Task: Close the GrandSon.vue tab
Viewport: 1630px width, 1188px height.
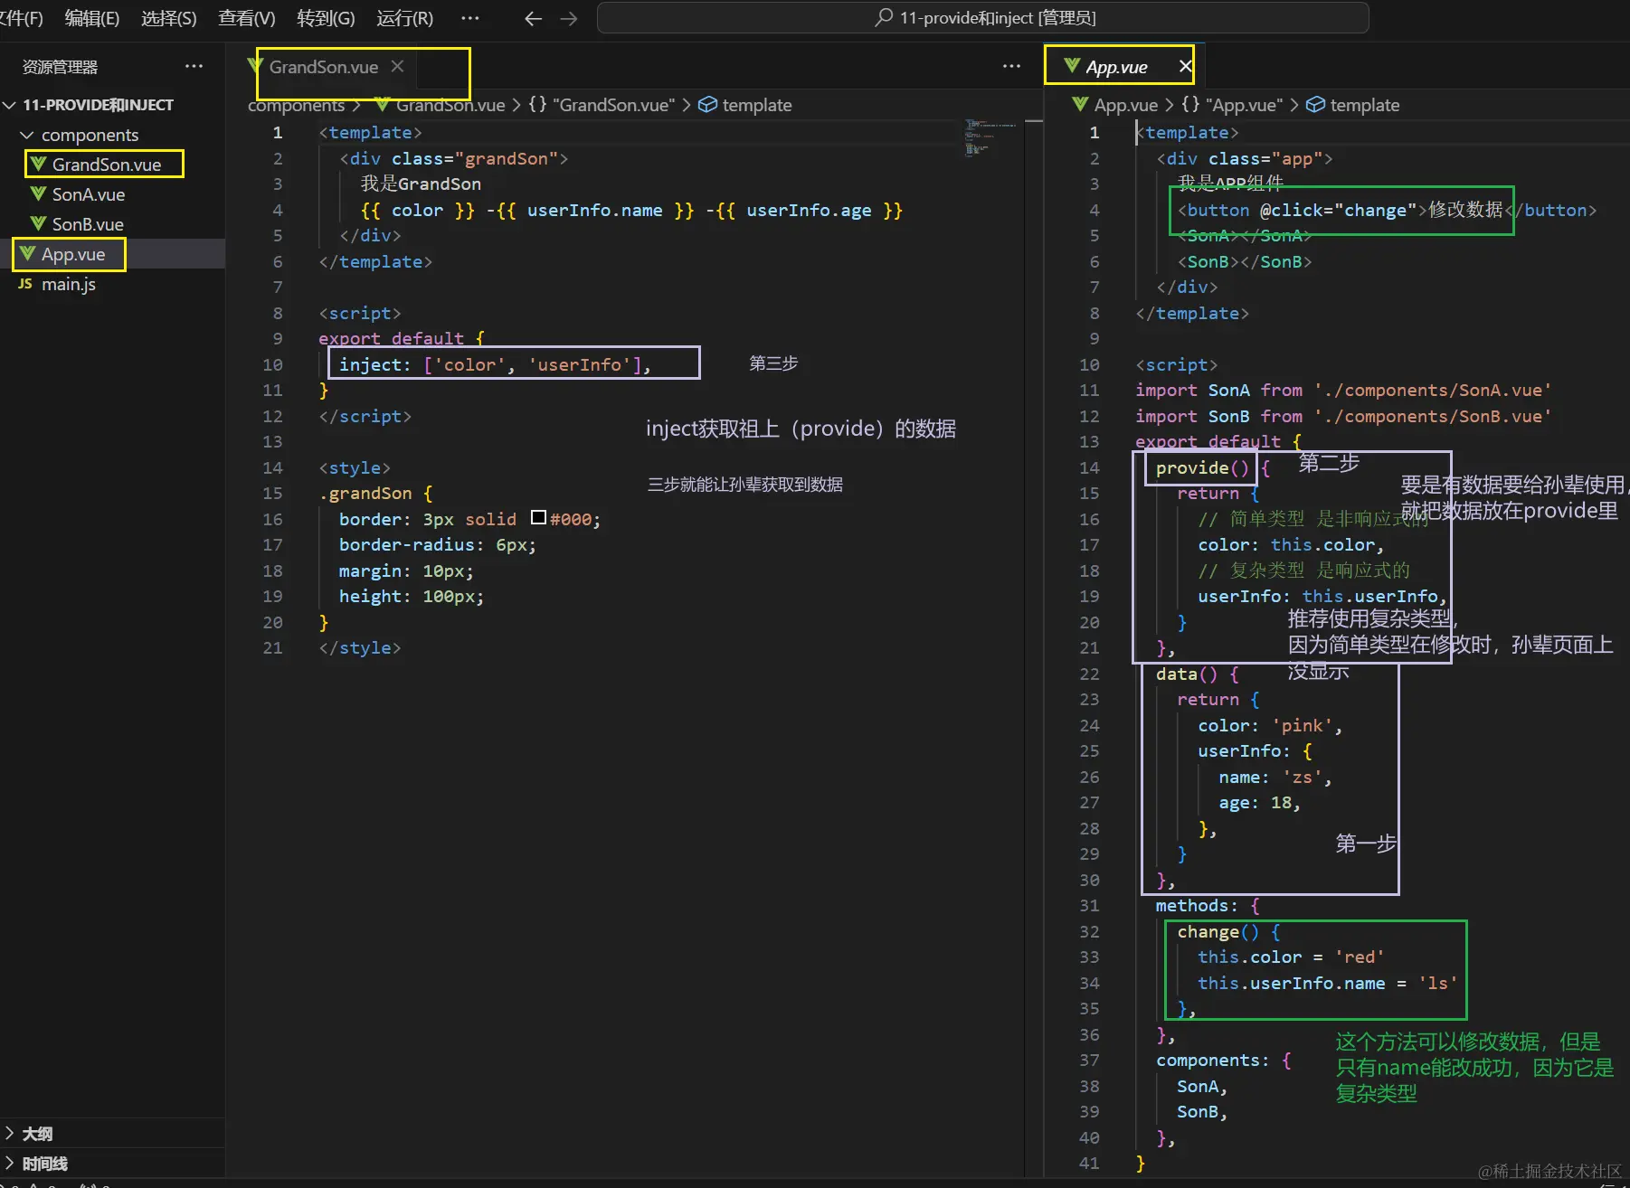Action: pyautogui.click(x=397, y=66)
